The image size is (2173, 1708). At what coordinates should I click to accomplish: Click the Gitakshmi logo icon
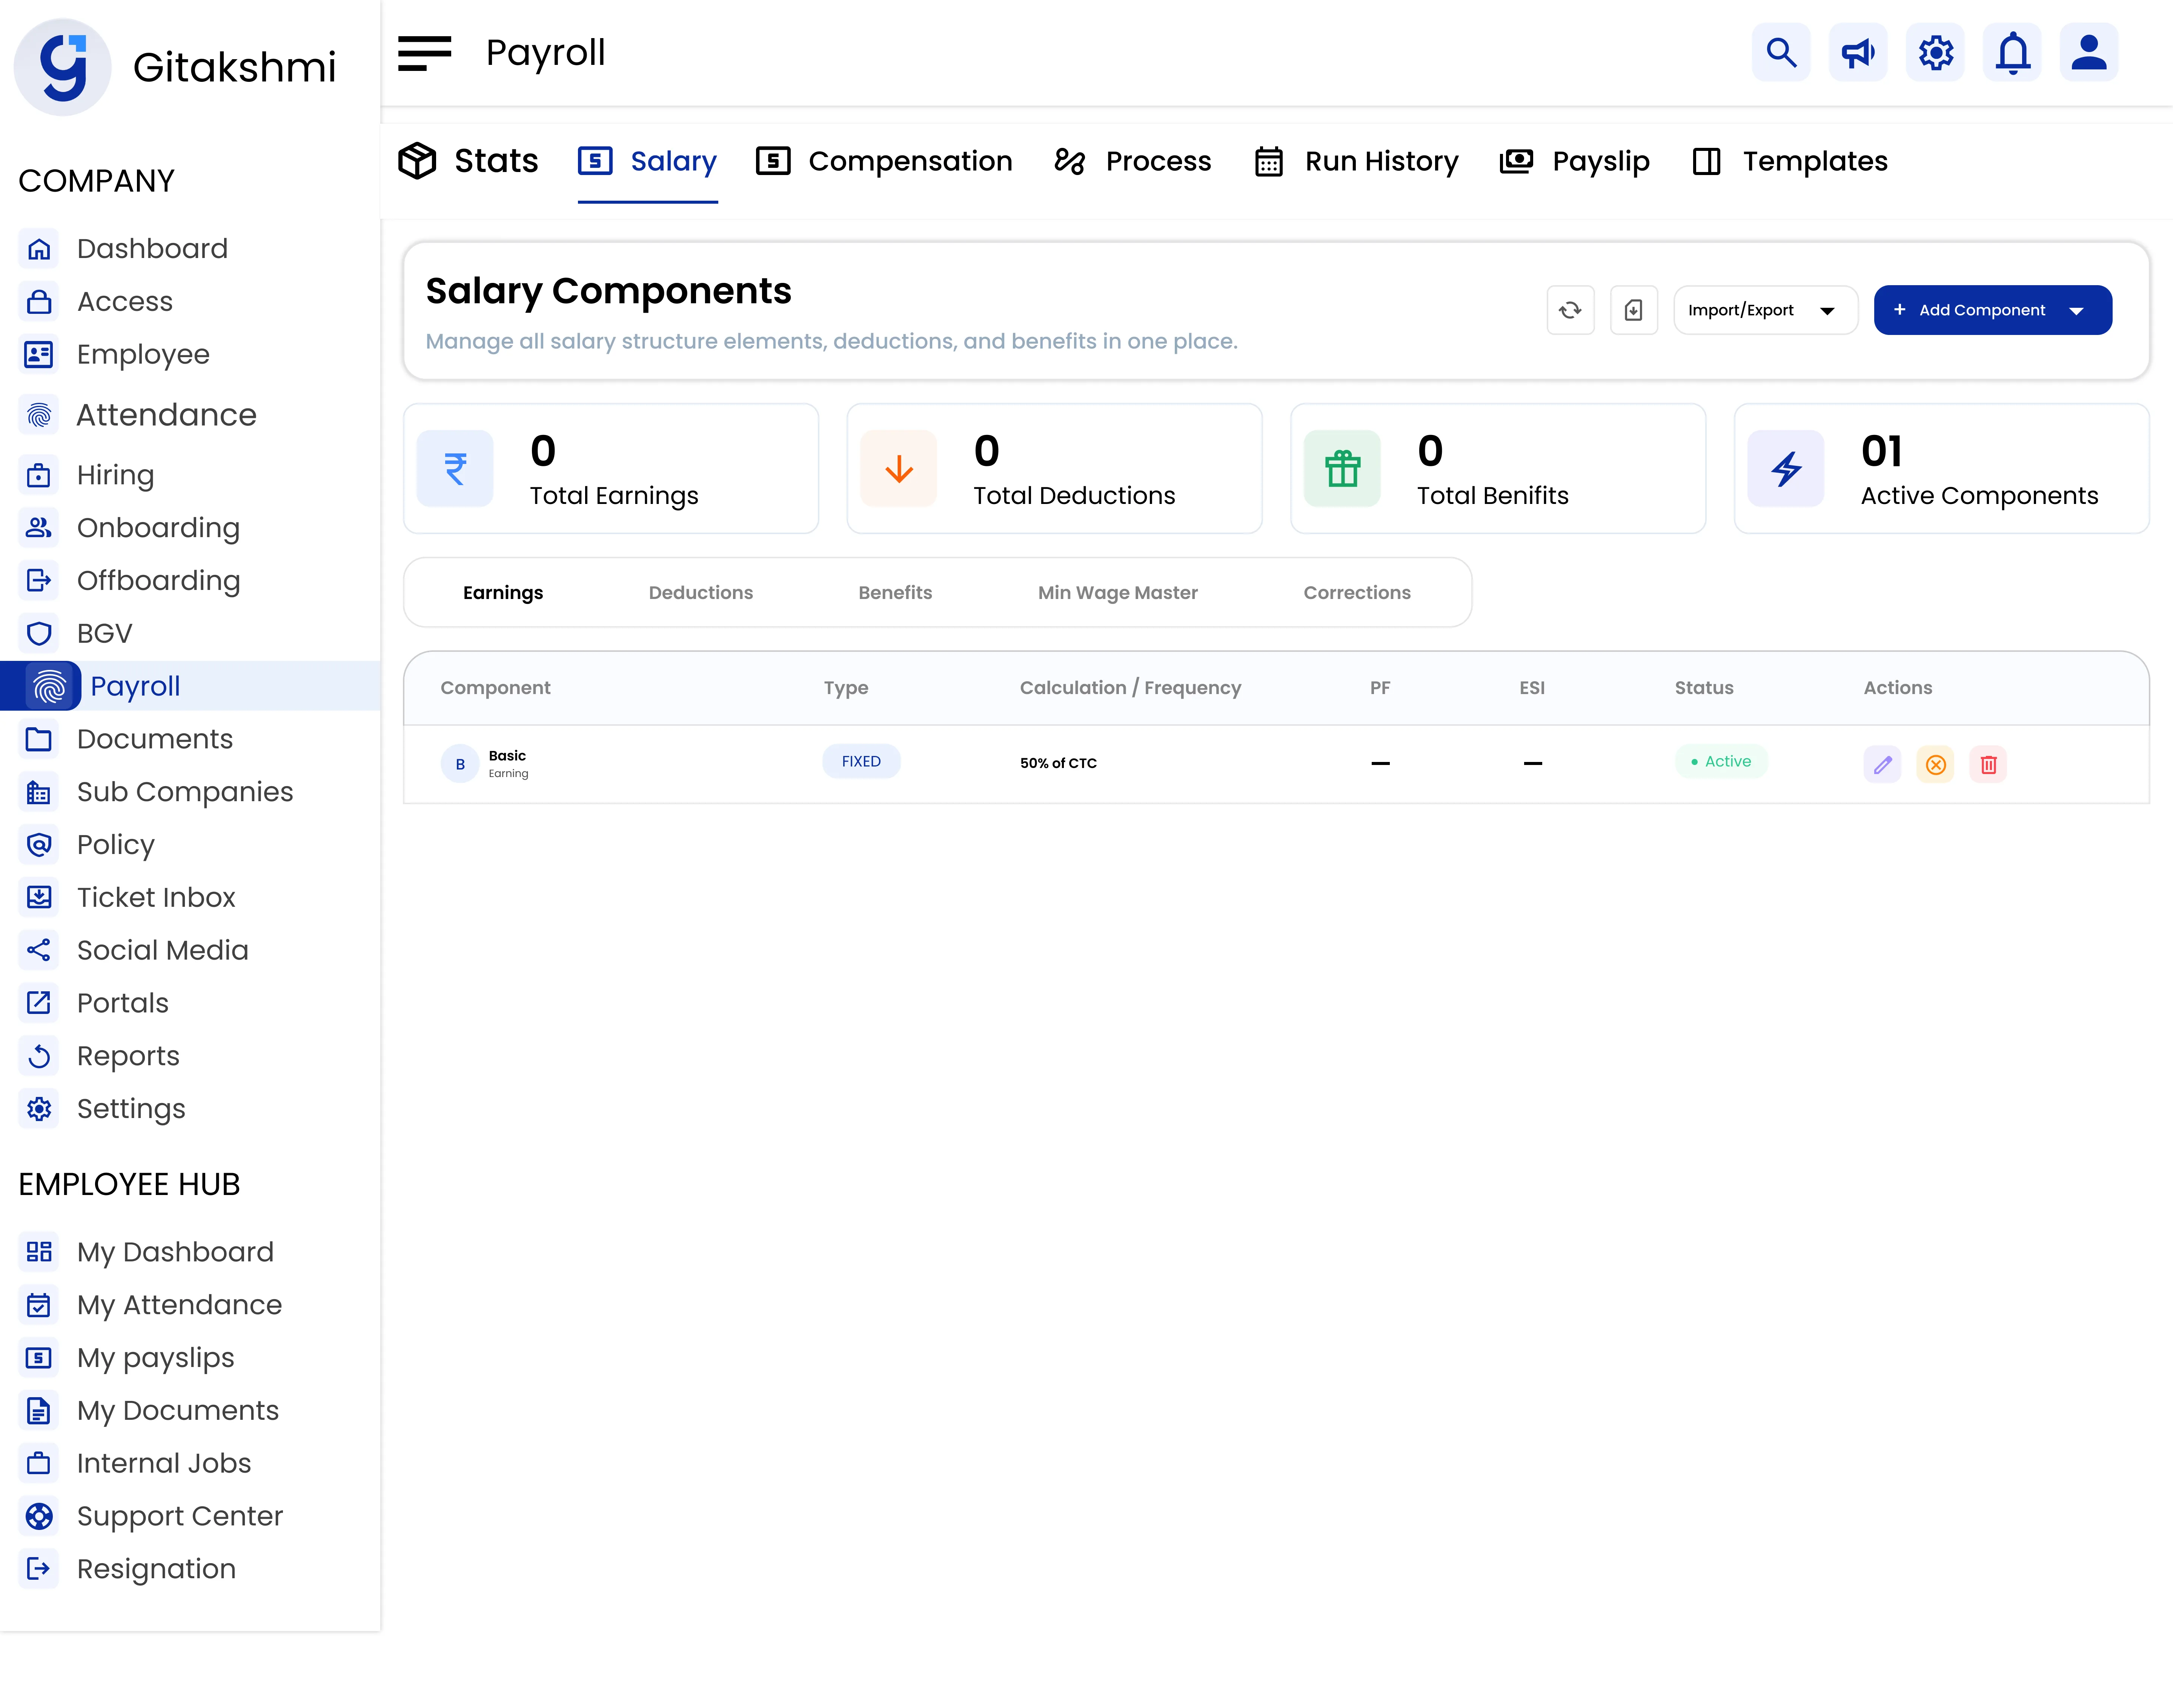pos(62,67)
